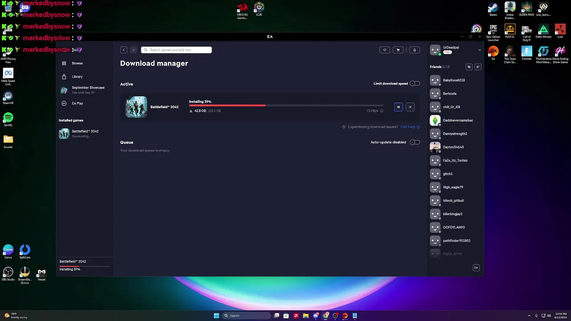Select friend Dannystrength2

coord(455,134)
